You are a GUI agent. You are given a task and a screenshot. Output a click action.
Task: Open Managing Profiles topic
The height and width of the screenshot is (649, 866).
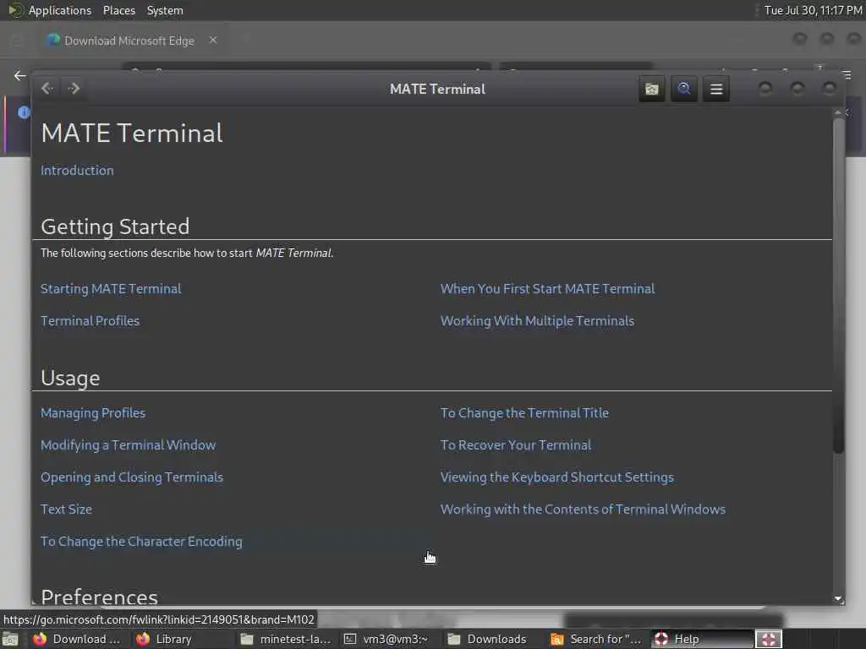pos(93,412)
